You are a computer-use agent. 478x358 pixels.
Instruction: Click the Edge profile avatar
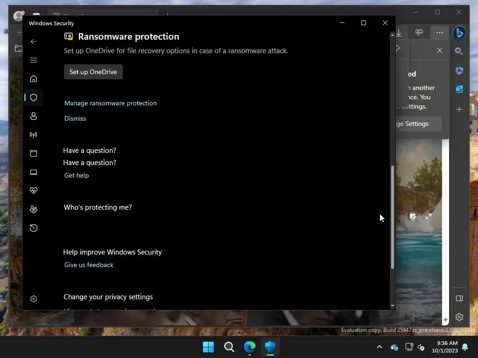(19, 15)
